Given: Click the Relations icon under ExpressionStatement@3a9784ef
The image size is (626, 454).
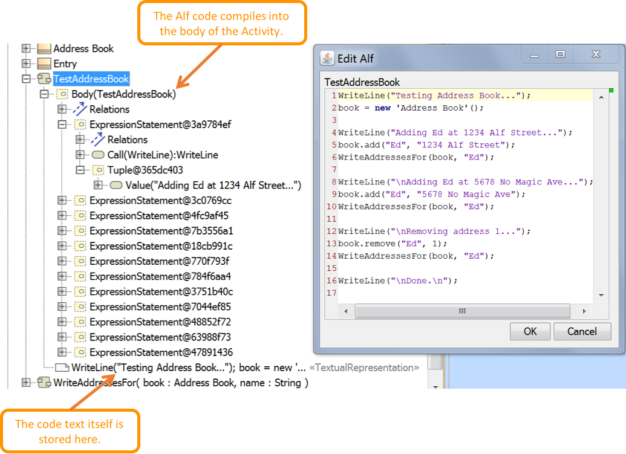Looking at the screenshot, I should [98, 139].
